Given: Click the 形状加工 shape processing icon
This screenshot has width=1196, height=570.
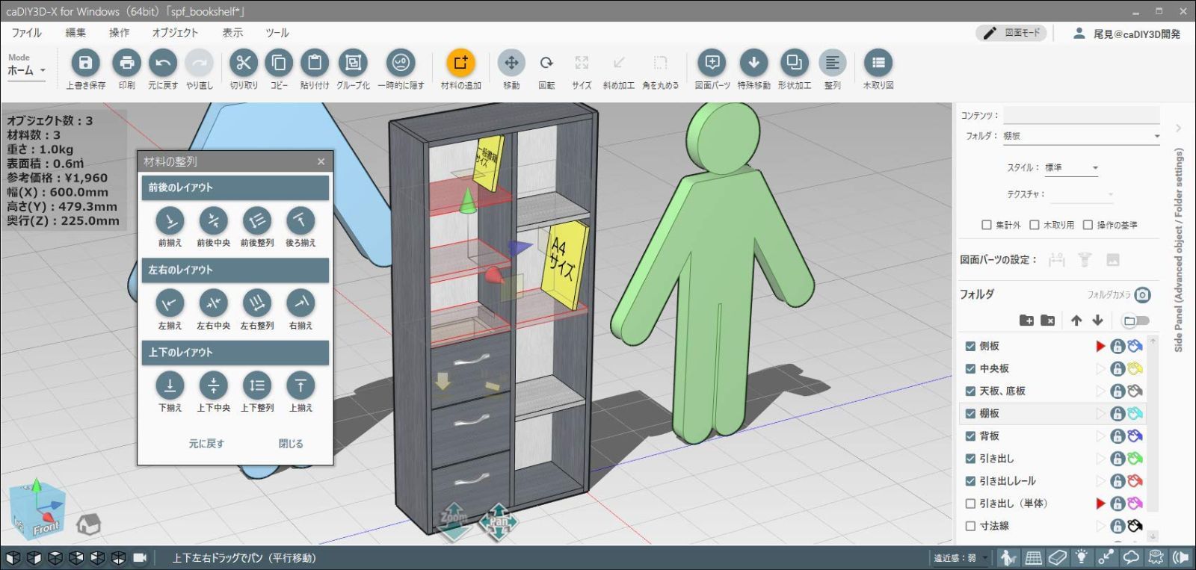Looking at the screenshot, I should (793, 63).
